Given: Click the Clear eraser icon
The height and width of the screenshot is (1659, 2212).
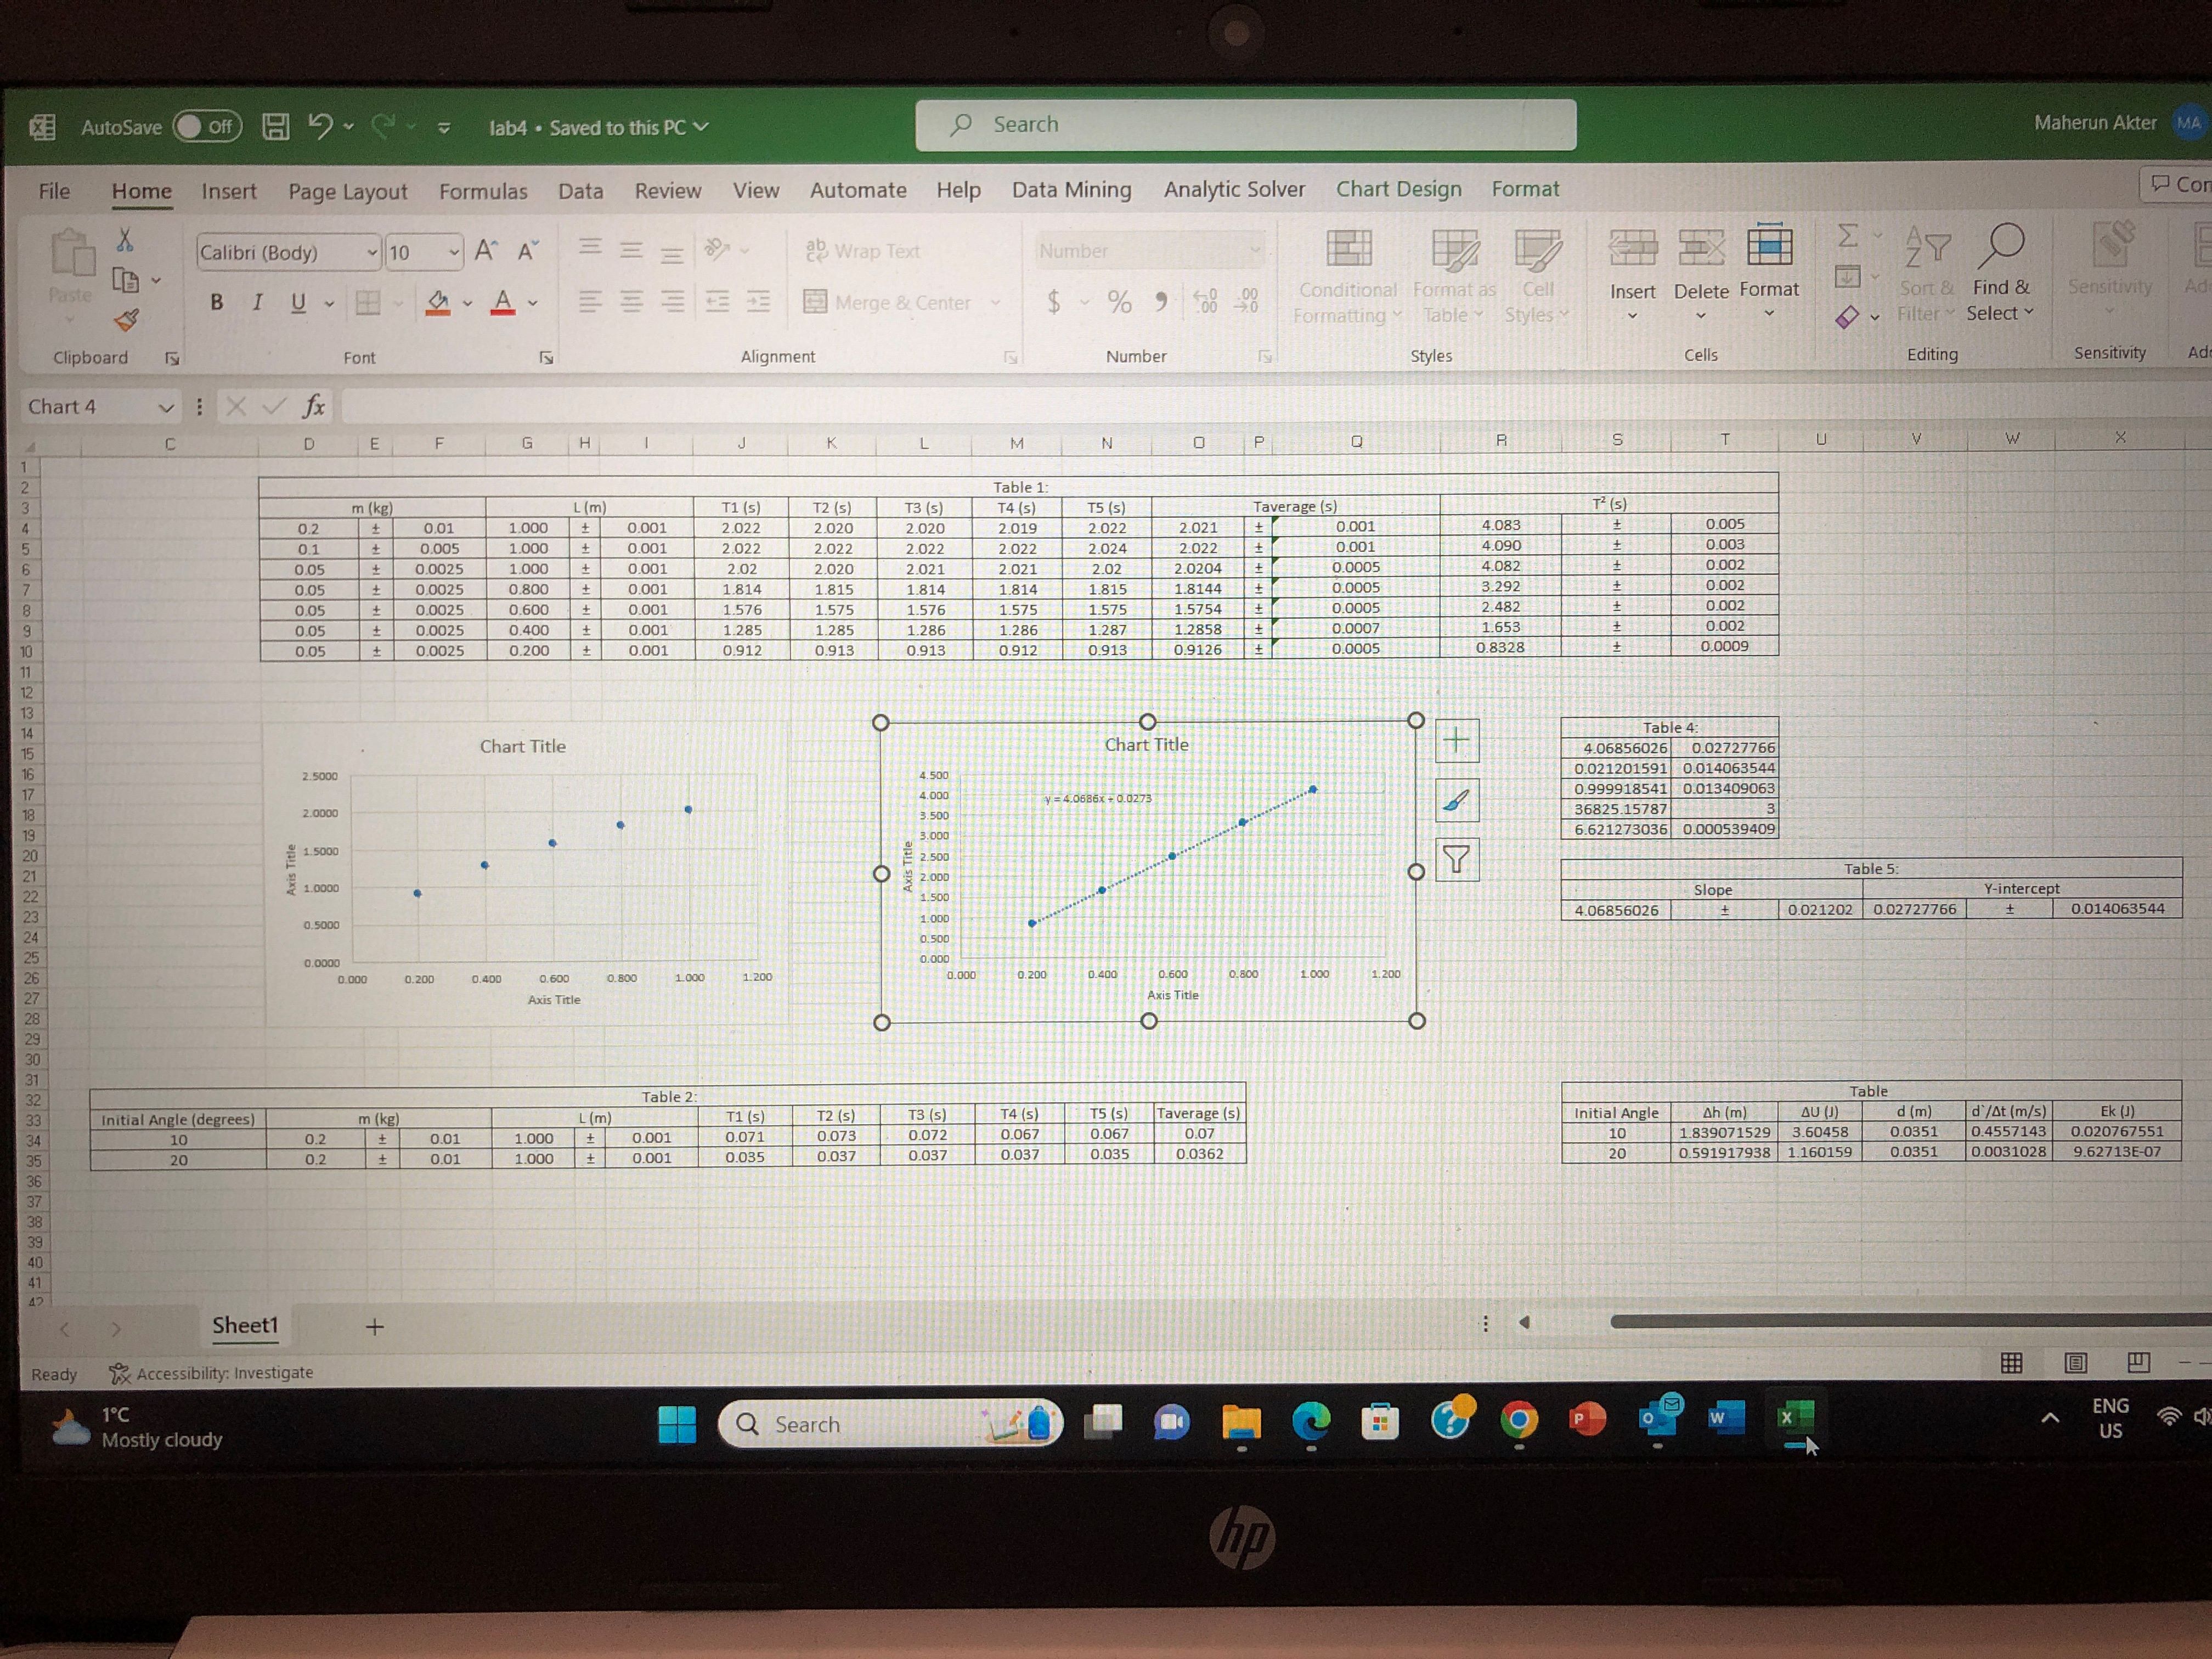Looking at the screenshot, I should 1847,317.
